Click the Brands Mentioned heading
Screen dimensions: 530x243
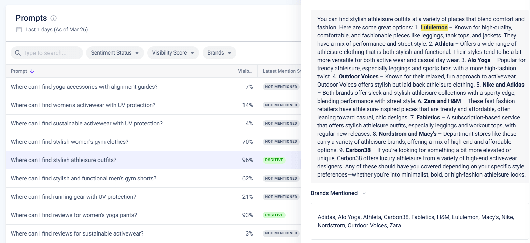tap(334, 193)
